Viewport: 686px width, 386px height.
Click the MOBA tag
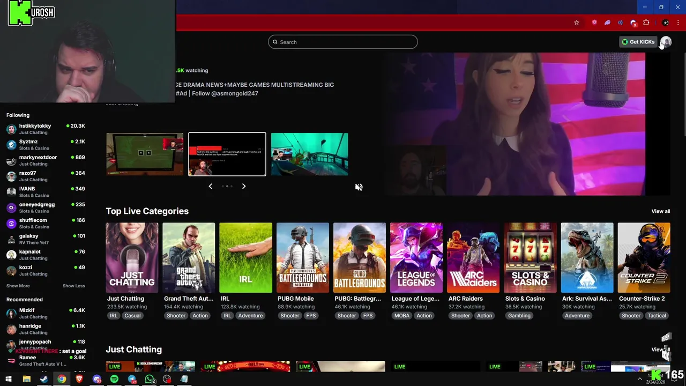(402, 316)
